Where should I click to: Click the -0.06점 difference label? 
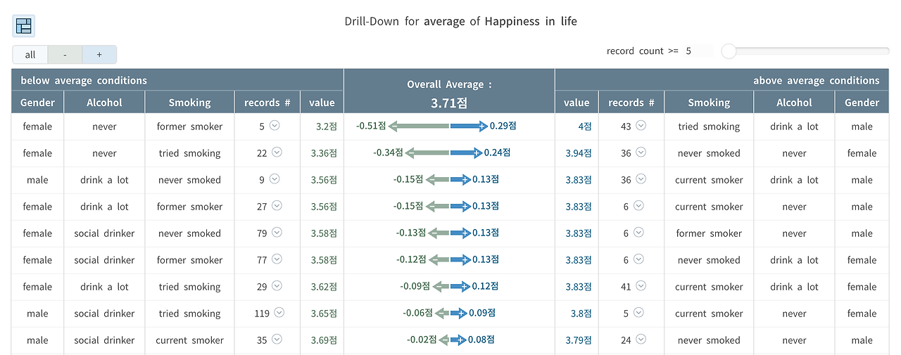(417, 313)
